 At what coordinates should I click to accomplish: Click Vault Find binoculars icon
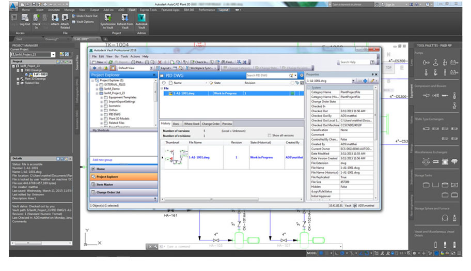click(223, 62)
